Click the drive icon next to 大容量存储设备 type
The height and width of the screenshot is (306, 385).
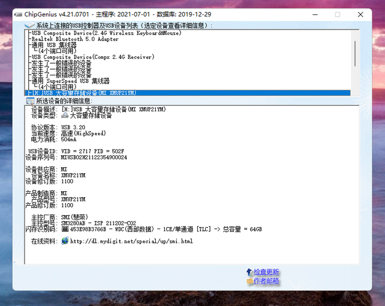(65, 115)
